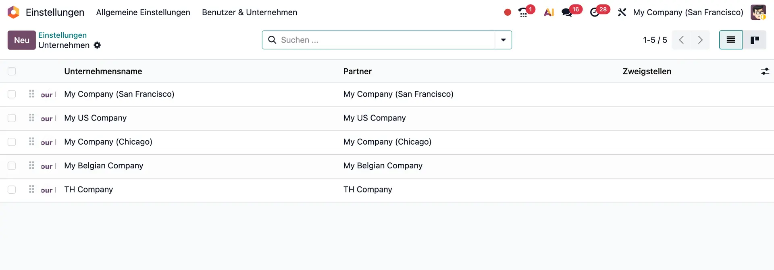Click the gear icon beside Unternehmen
This screenshot has width=774, height=270.
click(x=97, y=45)
